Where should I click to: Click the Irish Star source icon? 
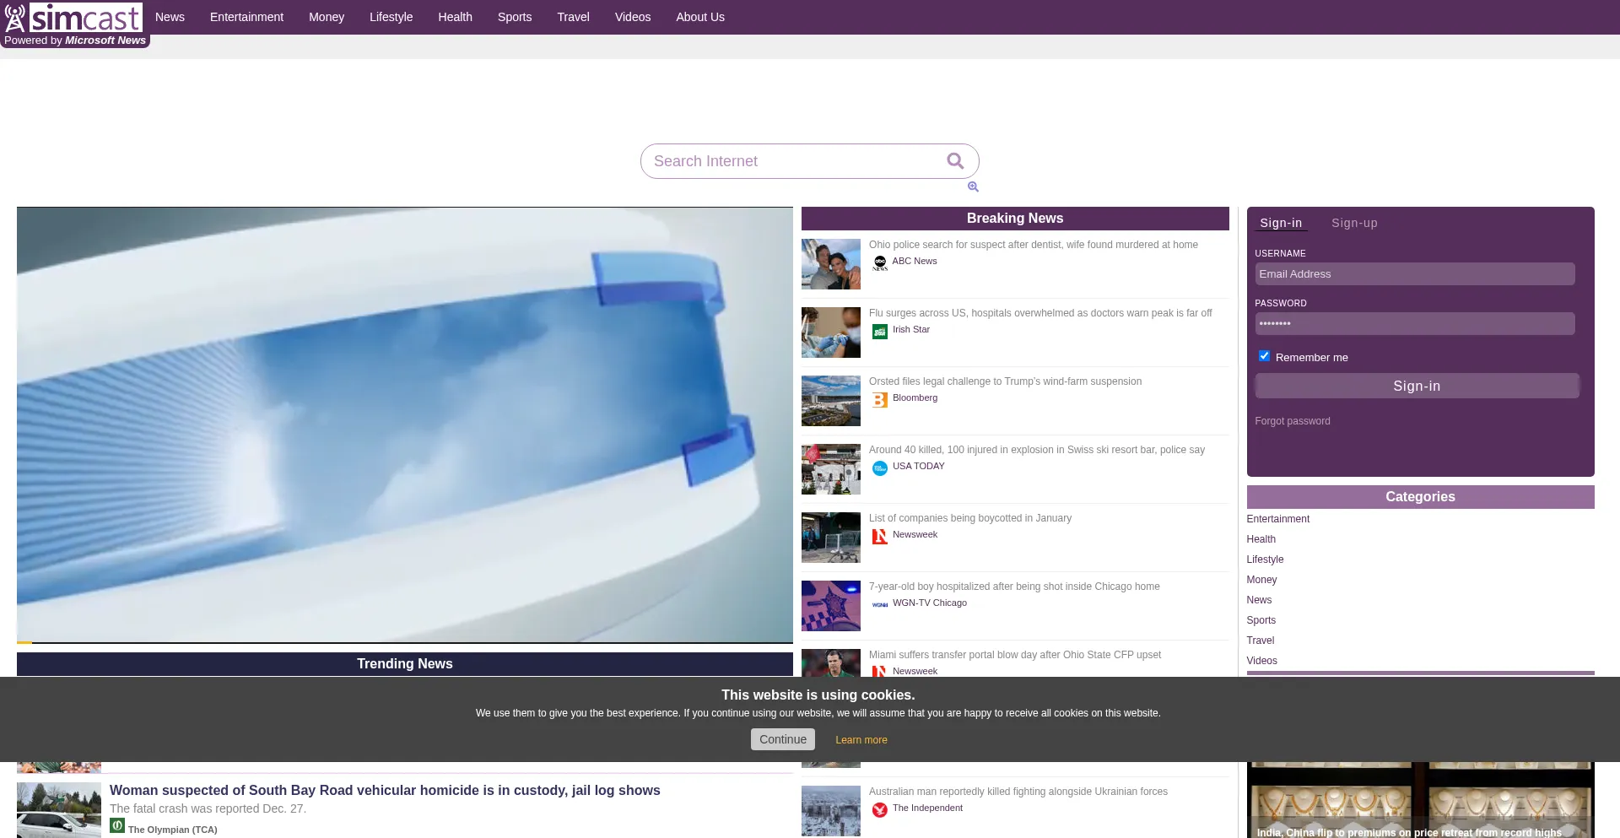(880, 332)
